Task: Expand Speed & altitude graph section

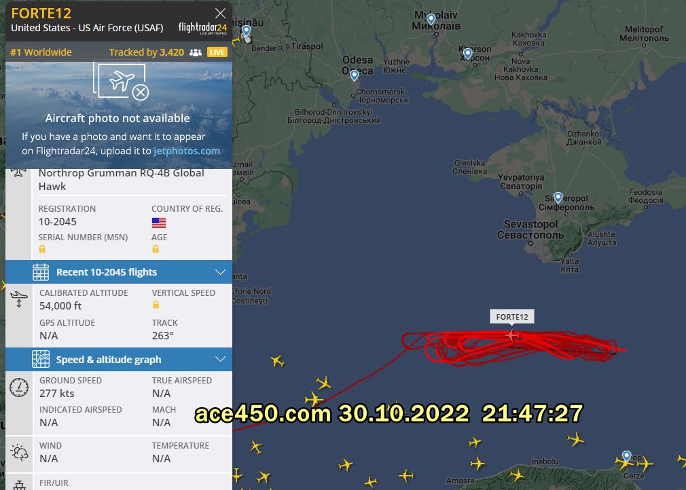Action: [x=119, y=359]
